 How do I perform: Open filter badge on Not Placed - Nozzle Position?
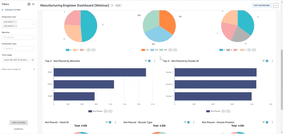click(x=265, y=122)
